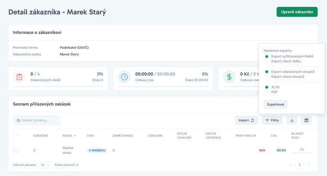Click the Čas column header
The height and width of the screenshot is (176, 327).
point(274,136)
